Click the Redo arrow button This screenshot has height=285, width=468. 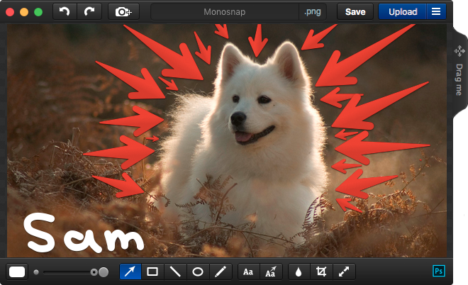pos(89,11)
